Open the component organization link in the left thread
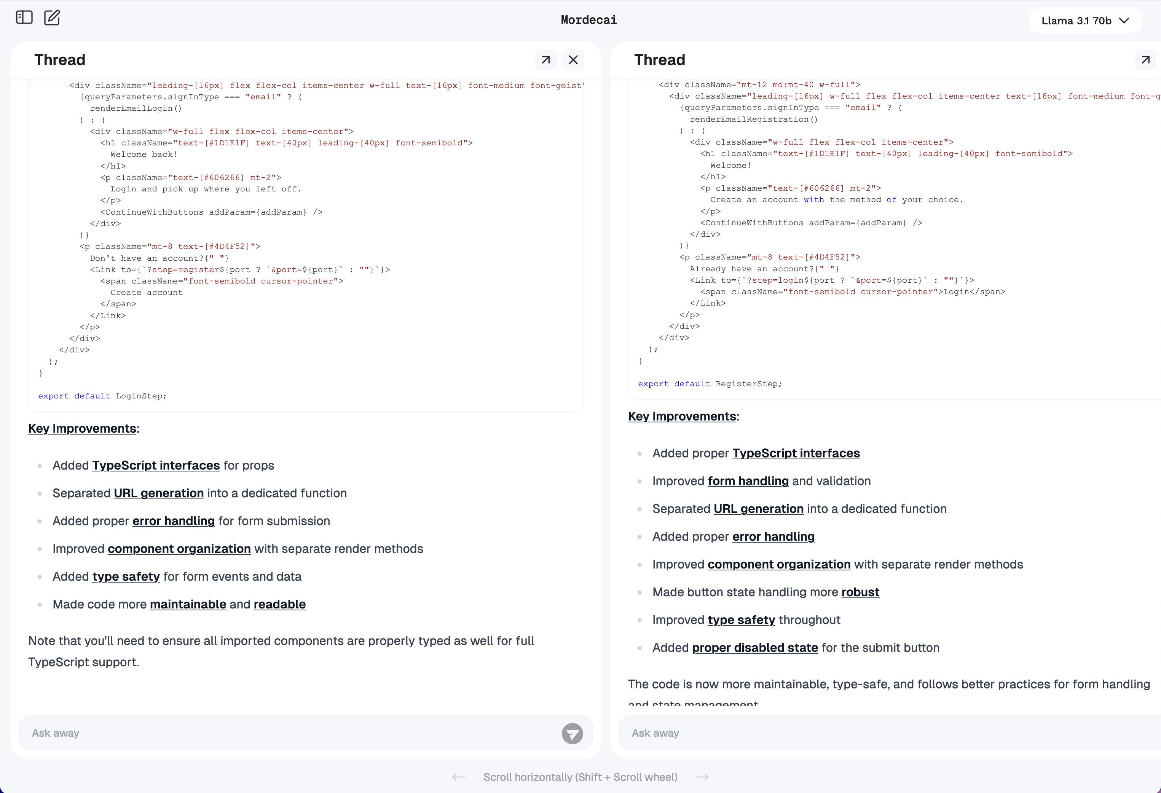 tap(179, 549)
